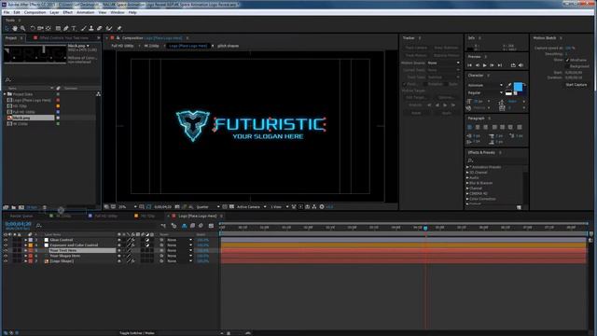Toggle the mute audio button in Preview
Screen dimensions: 597x336
coord(521,65)
